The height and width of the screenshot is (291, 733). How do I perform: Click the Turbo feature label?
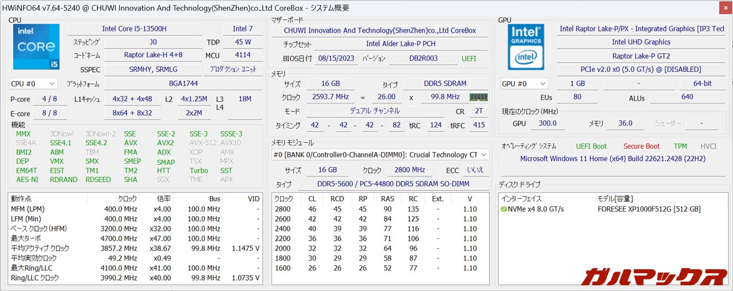point(199,170)
